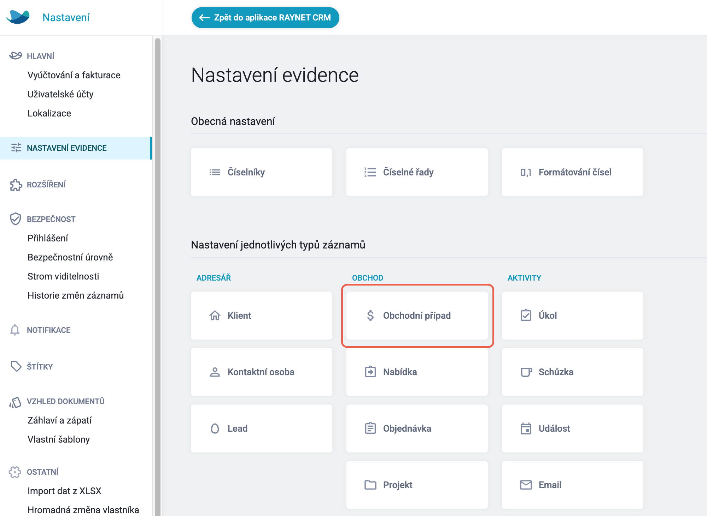Click the tag icon beside Štítky

coord(16,366)
